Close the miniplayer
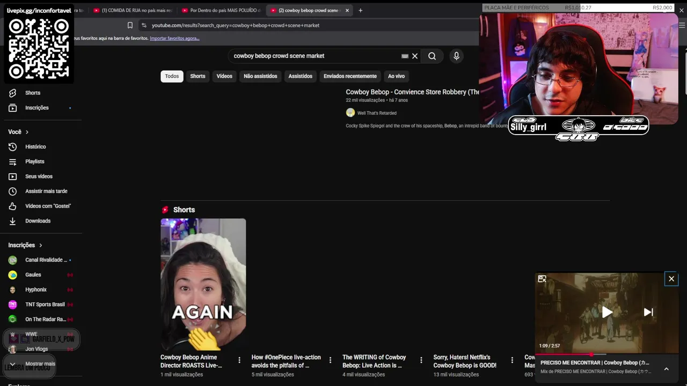This screenshot has height=386, width=687. (671, 279)
